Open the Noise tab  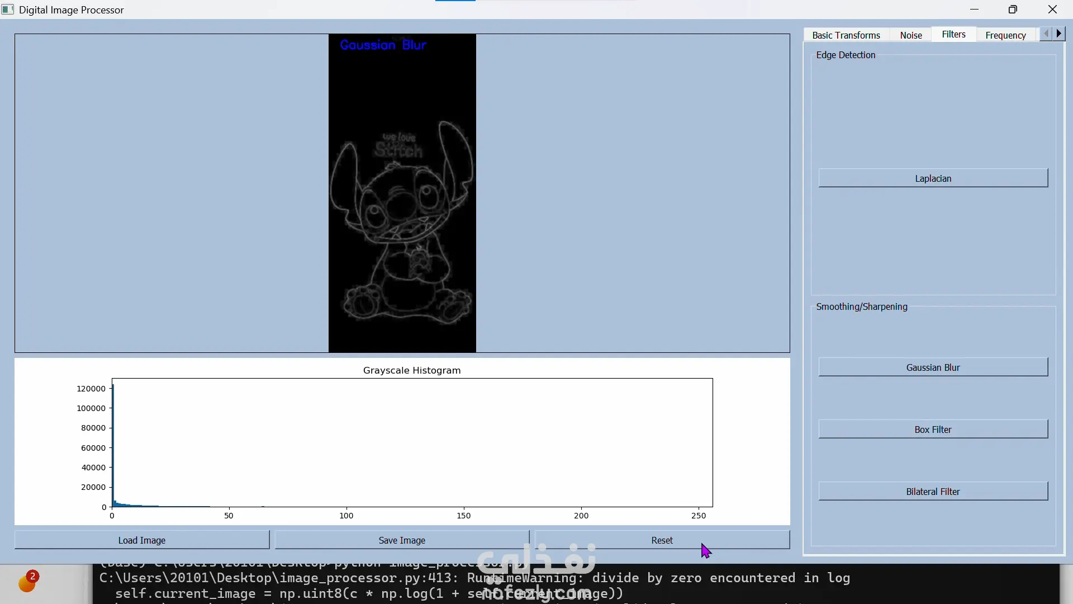pos(910,35)
